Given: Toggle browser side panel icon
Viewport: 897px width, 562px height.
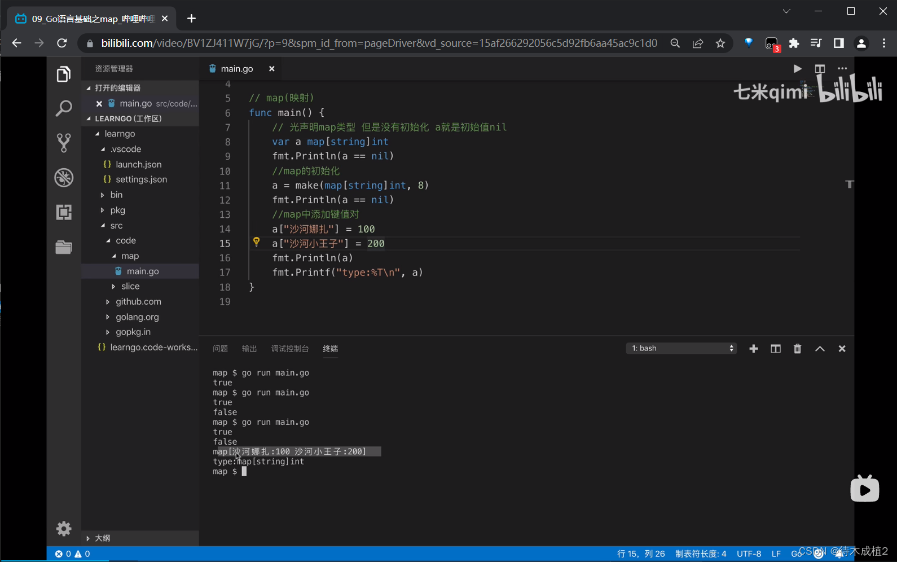Looking at the screenshot, I should click(x=839, y=43).
